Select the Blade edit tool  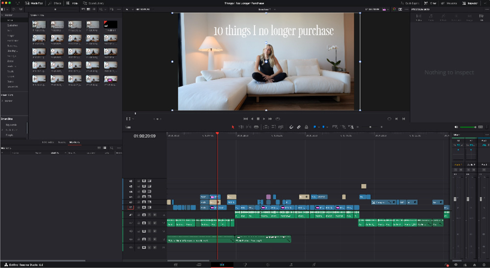point(256,127)
